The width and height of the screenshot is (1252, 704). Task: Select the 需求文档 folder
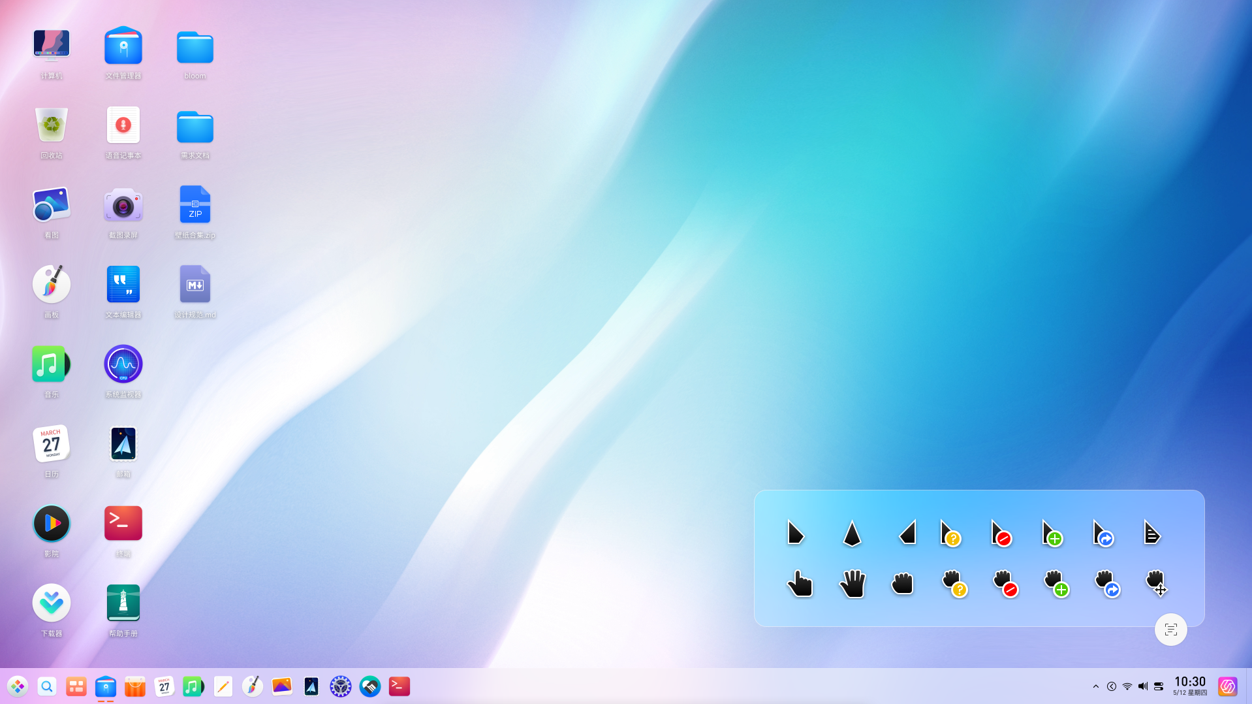195,126
